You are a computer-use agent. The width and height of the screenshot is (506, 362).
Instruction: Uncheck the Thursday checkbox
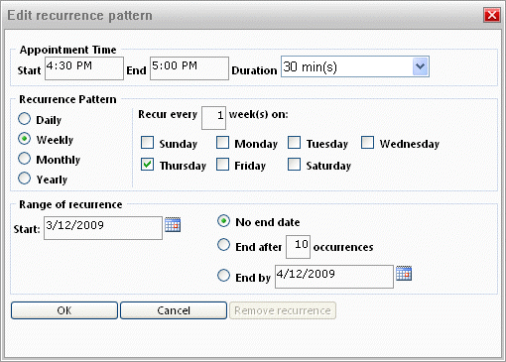(147, 164)
